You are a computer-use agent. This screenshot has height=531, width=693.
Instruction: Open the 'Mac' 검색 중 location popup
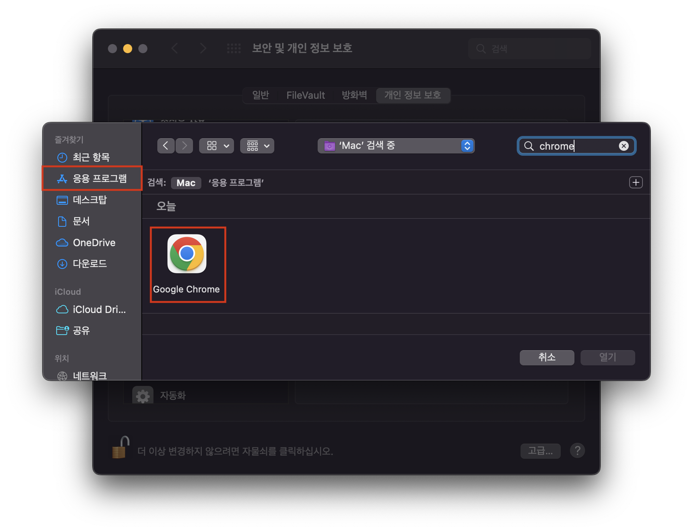(x=396, y=146)
